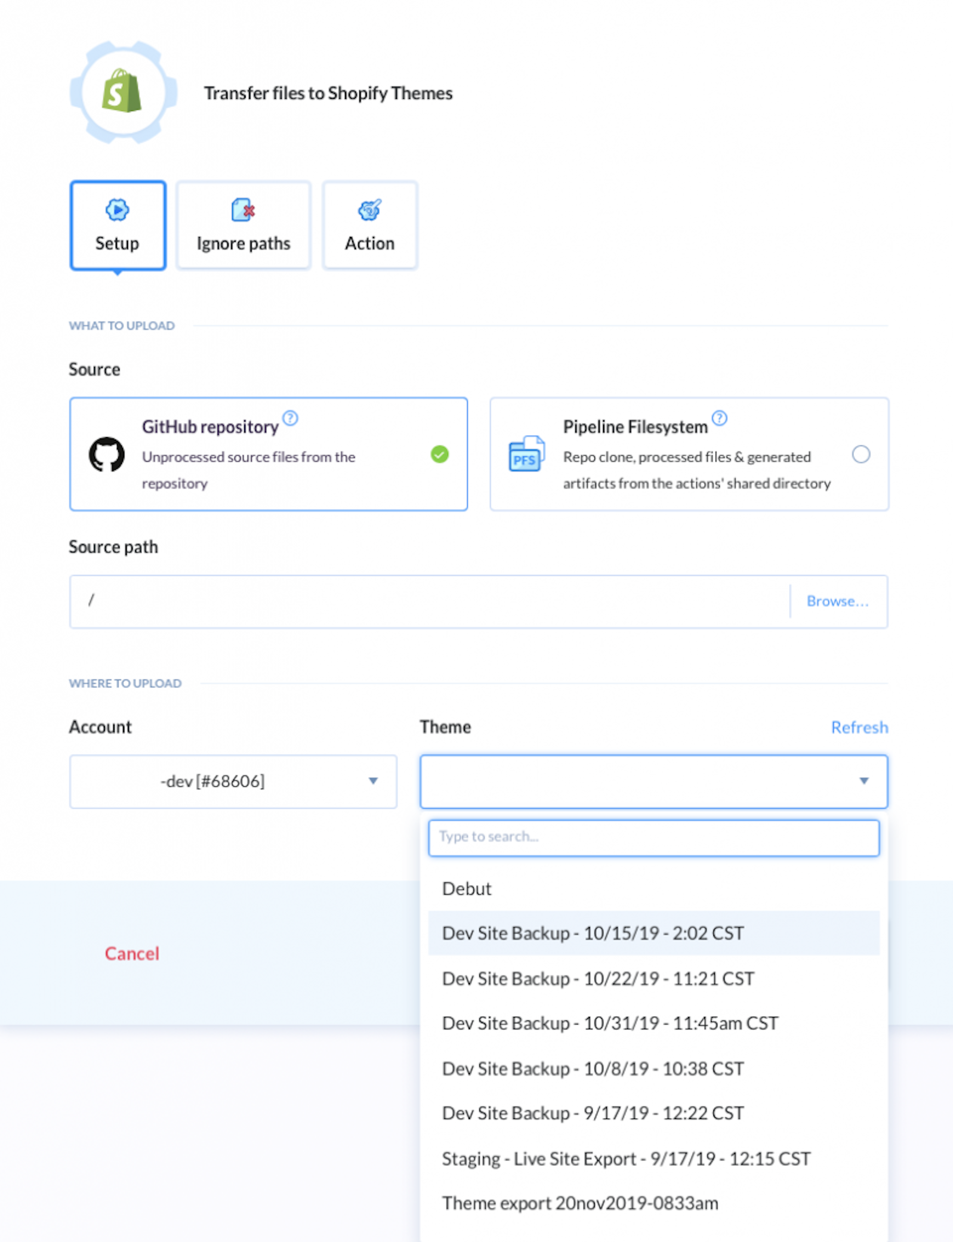Choose Dev Site Backup 10/8/19 10:38 CST

[653, 1069]
